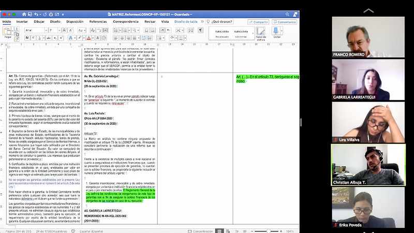Click the spelling check icon in status bar

73,231
